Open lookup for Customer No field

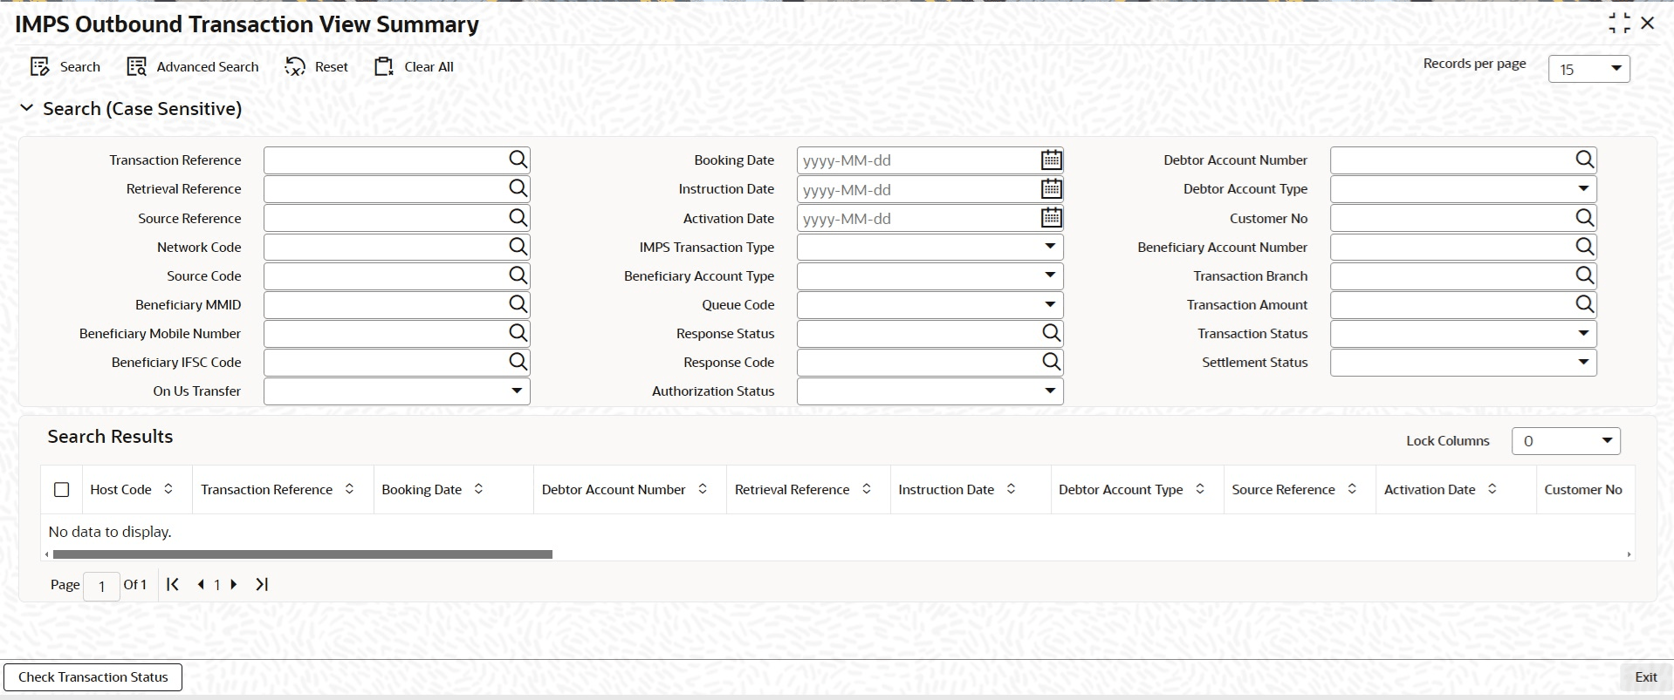1585,218
